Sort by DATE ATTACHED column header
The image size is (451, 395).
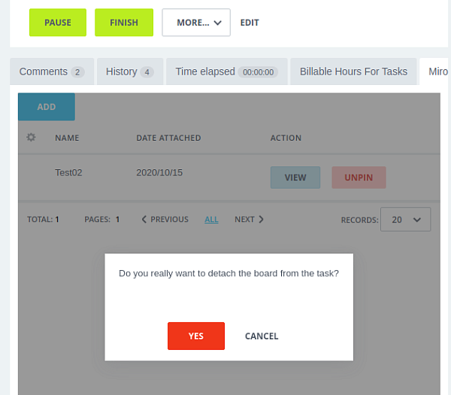(x=168, y=138)
